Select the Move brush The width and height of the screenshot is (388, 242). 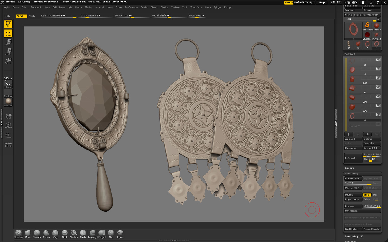28,234
